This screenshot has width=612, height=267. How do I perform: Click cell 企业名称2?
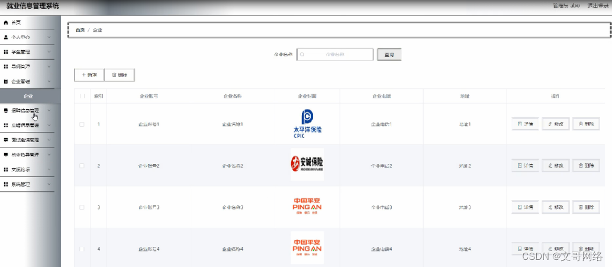click(233, 166)
